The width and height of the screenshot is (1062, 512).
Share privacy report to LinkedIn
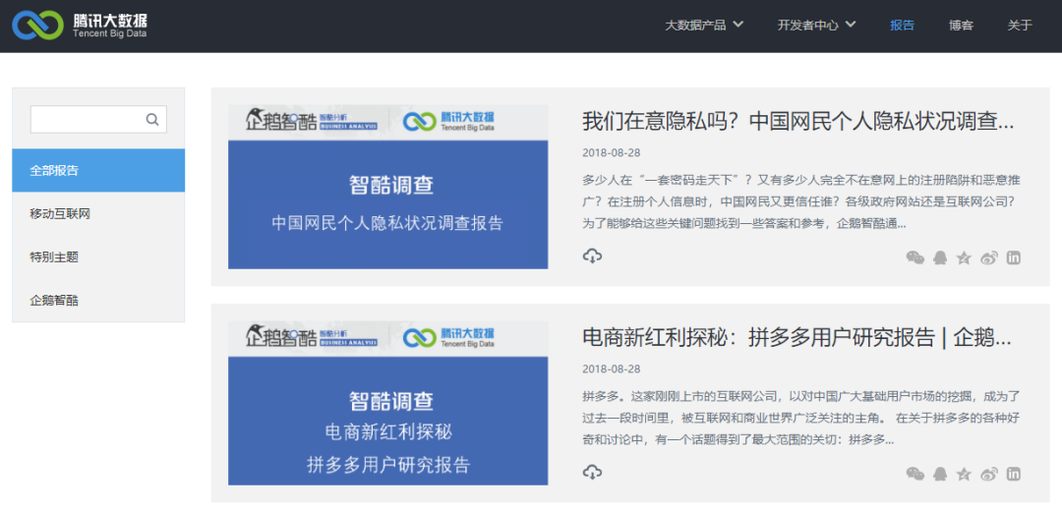(1013, 257)
